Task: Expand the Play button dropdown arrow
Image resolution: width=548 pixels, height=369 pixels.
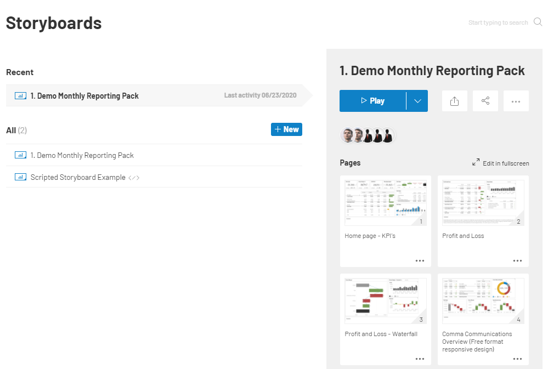Action: pos(417,101)
